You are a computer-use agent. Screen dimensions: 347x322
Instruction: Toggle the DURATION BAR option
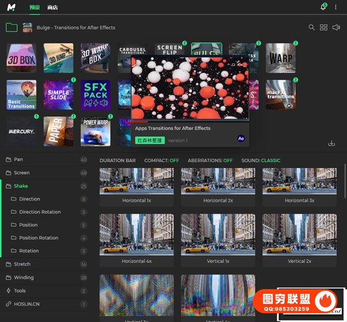pos(117,160)
